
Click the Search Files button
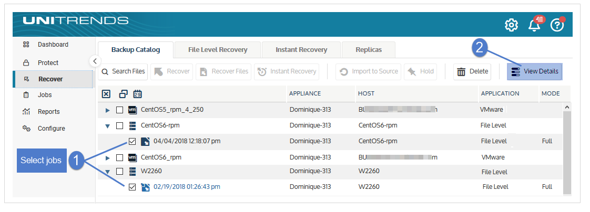click(x=123, y=71)
